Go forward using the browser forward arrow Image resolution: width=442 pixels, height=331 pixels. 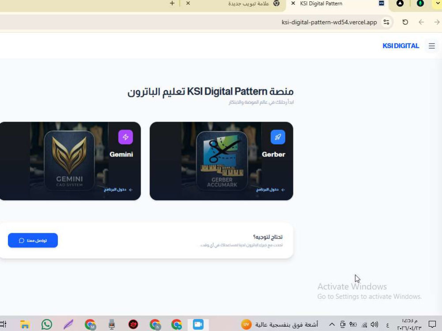[x=437, y=22]
